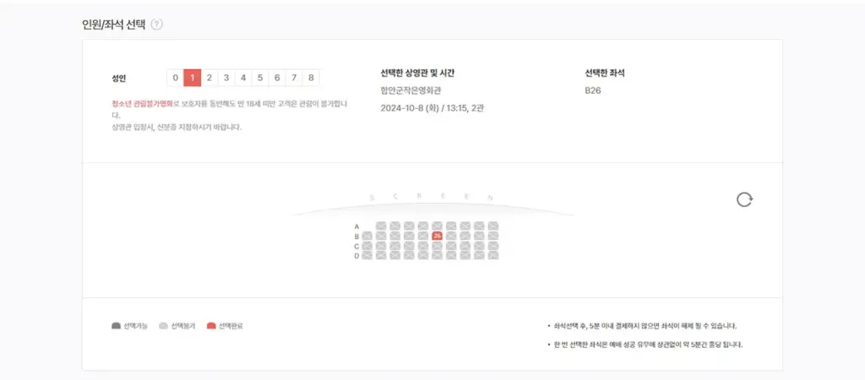Click the leftmost seat in row A
This screenshot has height=380, width=865.
(x=381, y=226)
